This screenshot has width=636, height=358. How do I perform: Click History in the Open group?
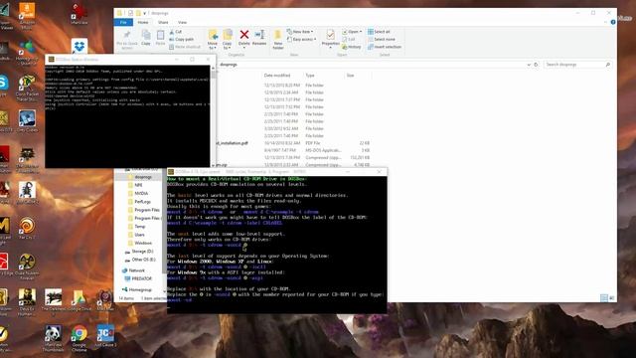[x=352, y=47]
